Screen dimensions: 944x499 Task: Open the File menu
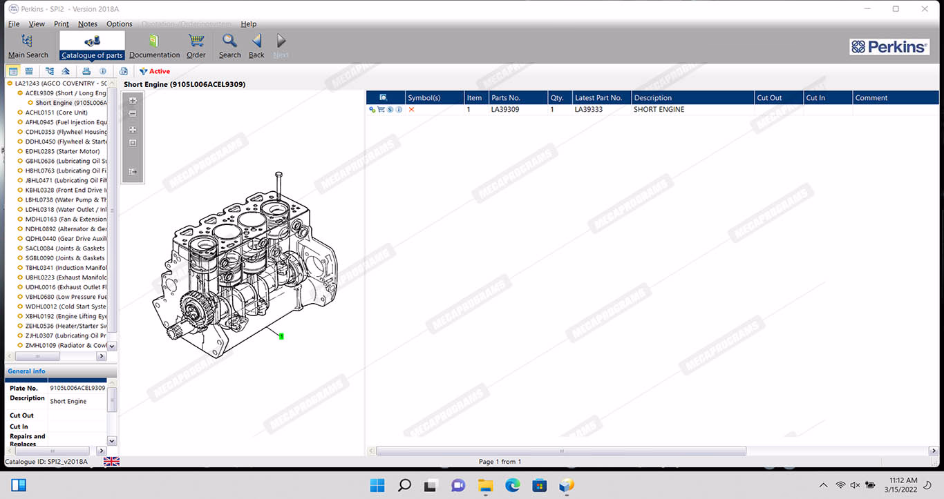click(14, 24)
